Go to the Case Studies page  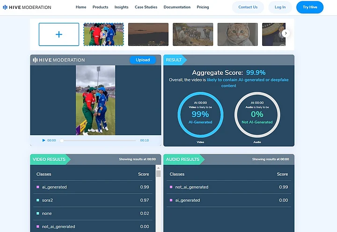click(146, 7)
